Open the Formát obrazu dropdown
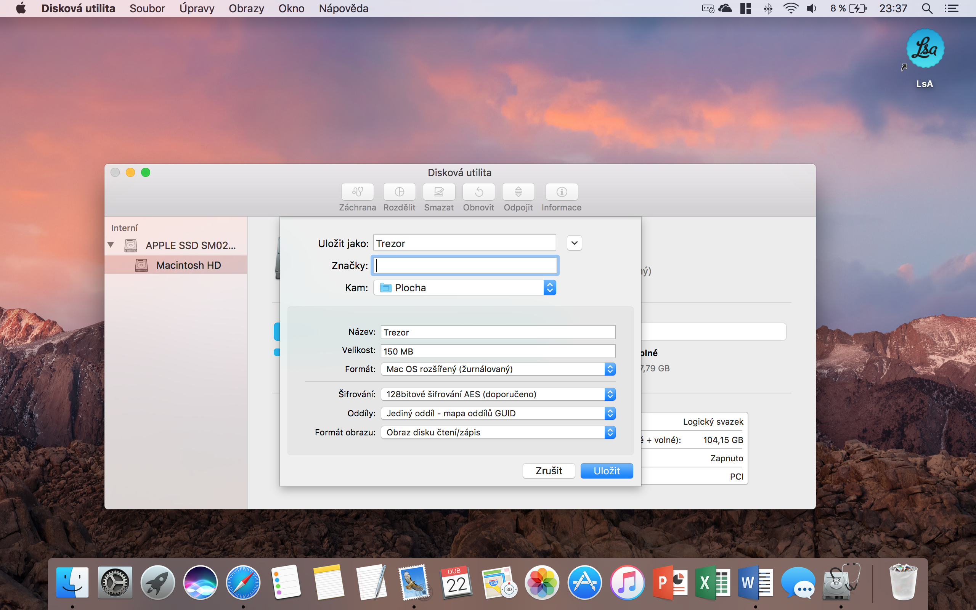Screen dimensions: 976x610 tap(498, 432)
